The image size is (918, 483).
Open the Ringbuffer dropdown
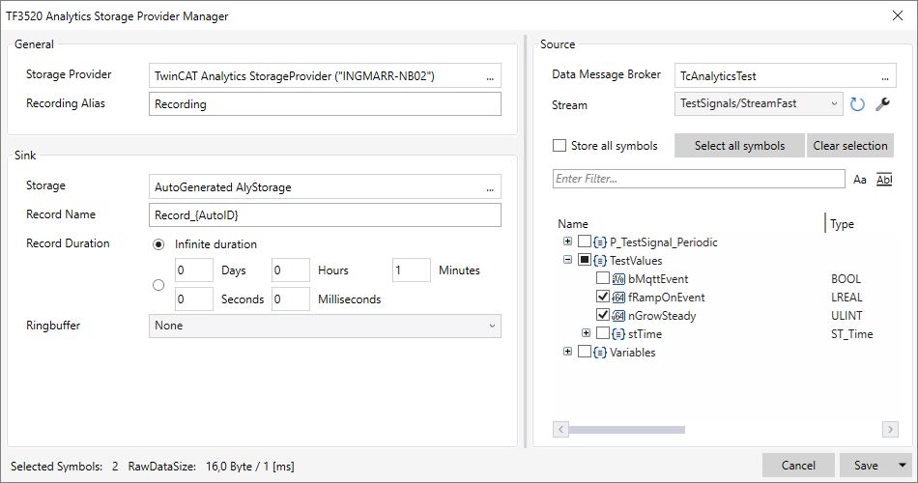coord(326,326)
